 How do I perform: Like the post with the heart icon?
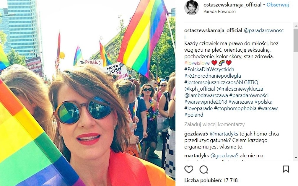pos(189,169)
